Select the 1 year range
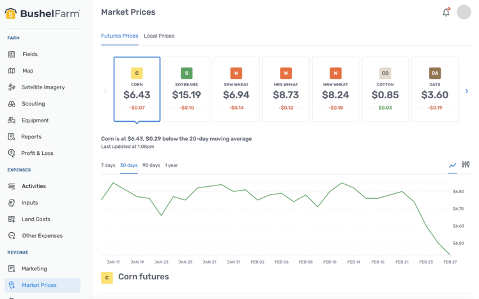 point(171,165)
